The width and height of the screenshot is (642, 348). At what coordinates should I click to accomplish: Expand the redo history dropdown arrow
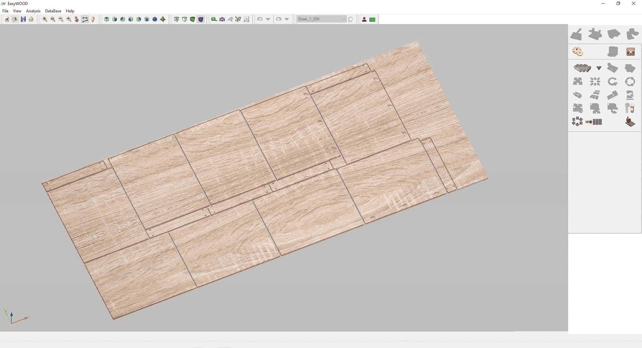point(287,19)
